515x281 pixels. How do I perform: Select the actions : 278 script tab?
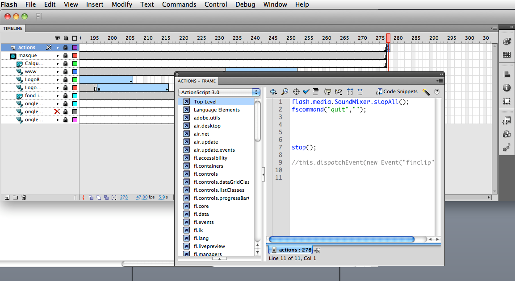pos(291,250)
